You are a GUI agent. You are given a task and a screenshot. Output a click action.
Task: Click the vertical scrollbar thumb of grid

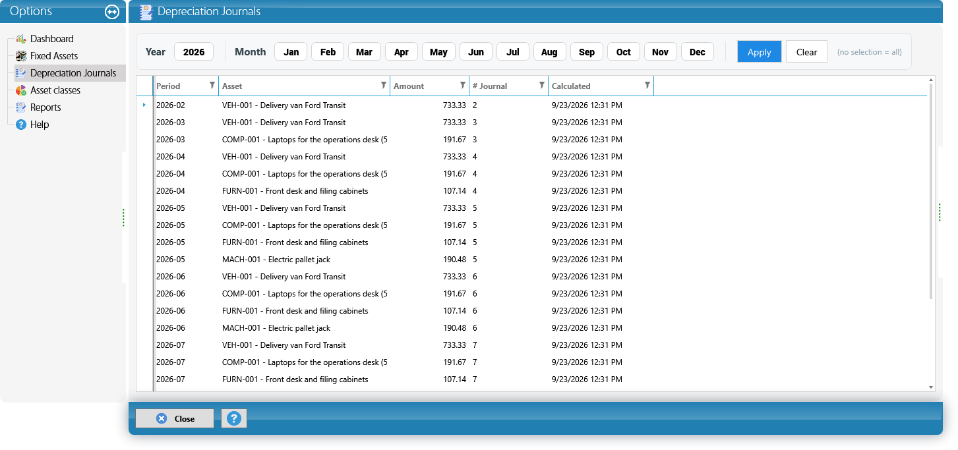(931, 191)
